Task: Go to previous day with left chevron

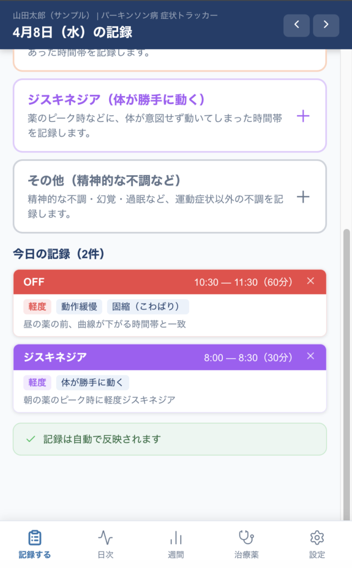Action: click(x=297, y=25)
